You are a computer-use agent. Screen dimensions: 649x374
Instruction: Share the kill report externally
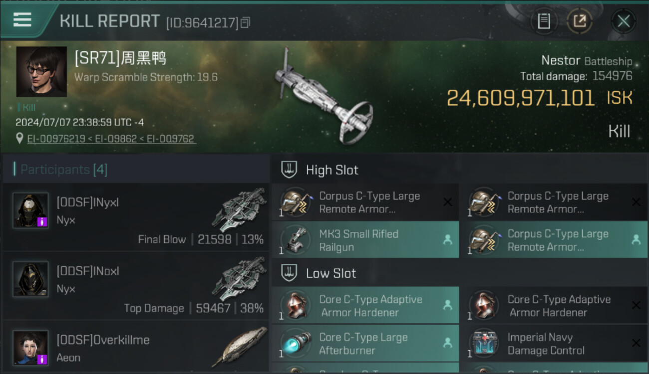tap(580, 21)
